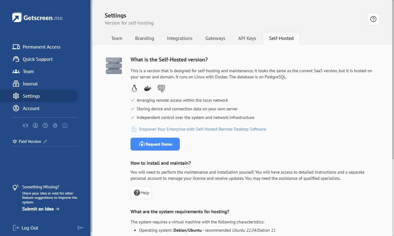Image resolution: width=394 pixels, height=236 pixels.
Task: Click the 'Something Missing?' heading
Action: [x=41, y=187]
